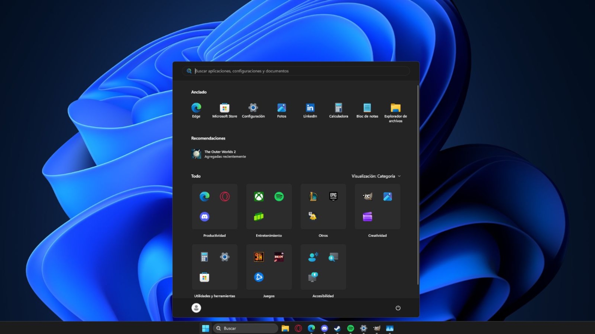This screenshot has height=334, width=595.
Task: Open Opera GX from the Productividad group
Action: [225, 196]
